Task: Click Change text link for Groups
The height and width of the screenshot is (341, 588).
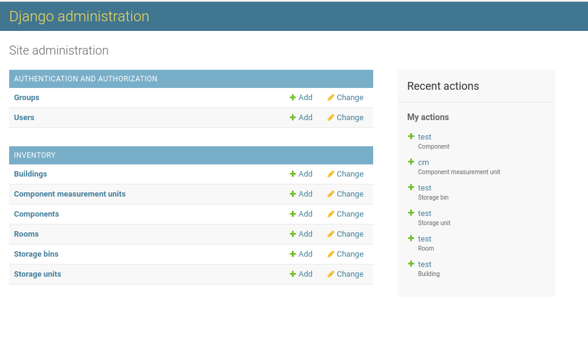Action: (350, 98)
